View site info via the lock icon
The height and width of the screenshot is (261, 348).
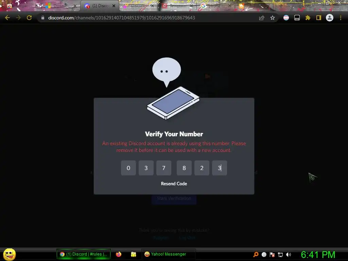(43, 18)
